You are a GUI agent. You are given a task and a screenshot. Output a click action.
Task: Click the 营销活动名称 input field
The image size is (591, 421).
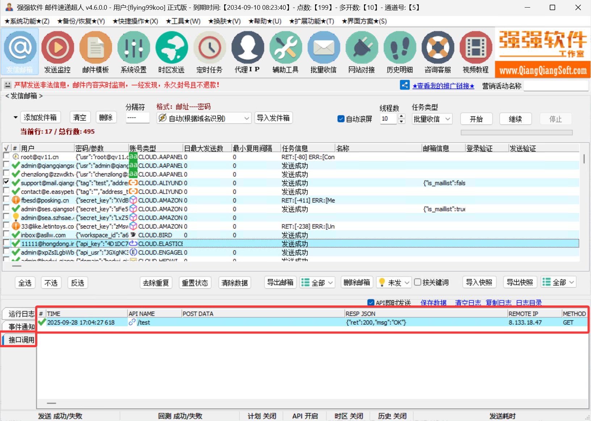click(556, 86)
